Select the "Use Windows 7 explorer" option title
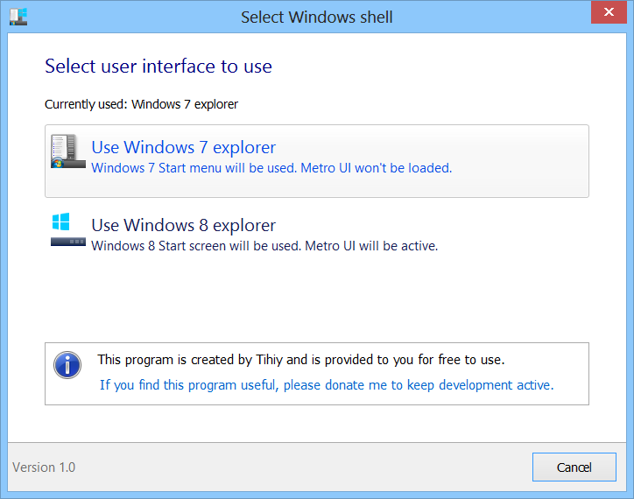The width and height of the screenshot is (634, 499). pos(183,147)
